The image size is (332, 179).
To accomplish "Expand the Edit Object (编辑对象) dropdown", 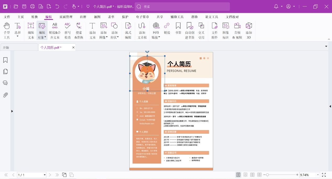I will pyautogui.click(x=45, y=37).
